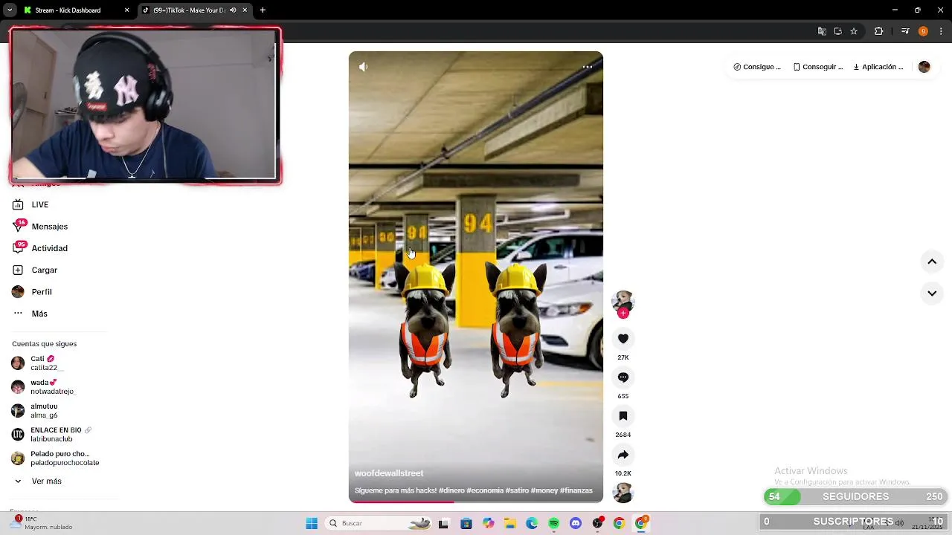Go to the previous video with up chevron
The image size is (952, 535).
(932, 262)
